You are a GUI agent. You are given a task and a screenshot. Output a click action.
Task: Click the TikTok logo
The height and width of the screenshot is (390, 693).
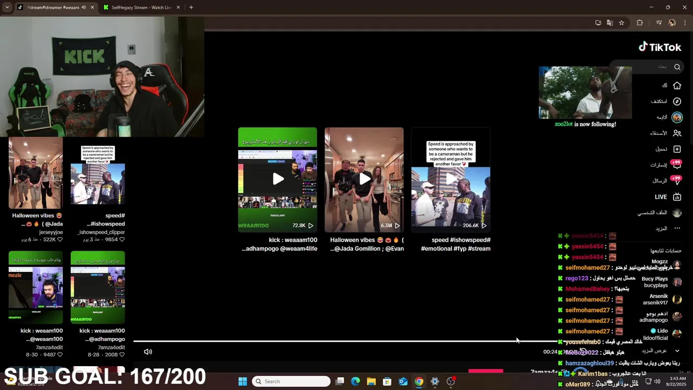click(660, 47)
